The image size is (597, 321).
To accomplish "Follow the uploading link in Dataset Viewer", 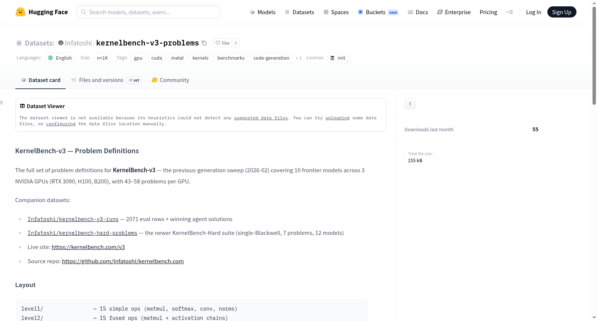I will pyautogui.click(x=337, y=118).
